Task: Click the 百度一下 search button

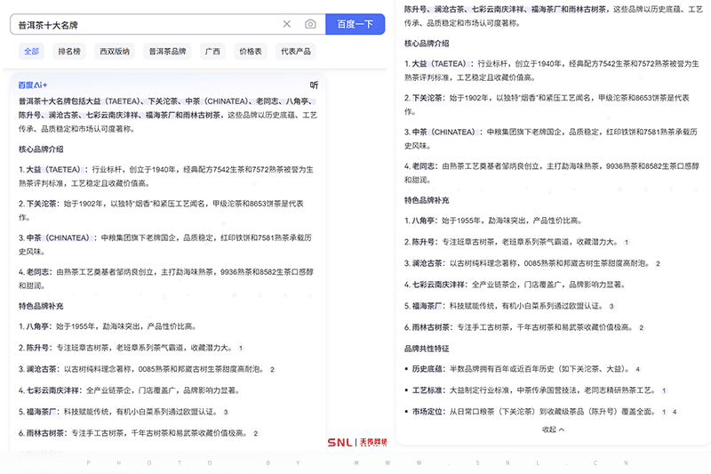Action: tap(355, 24)
